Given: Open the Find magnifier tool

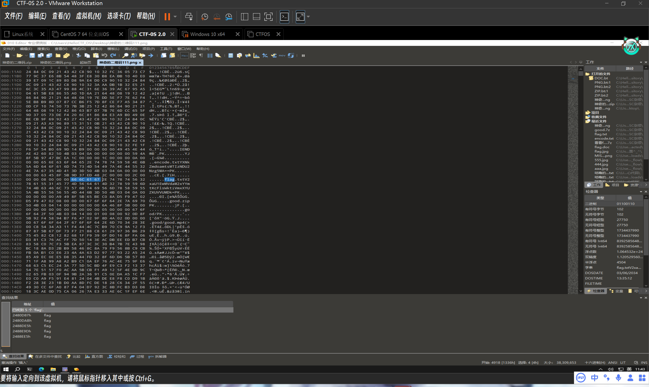Looking at the screenshot, I should pos(125,55).
